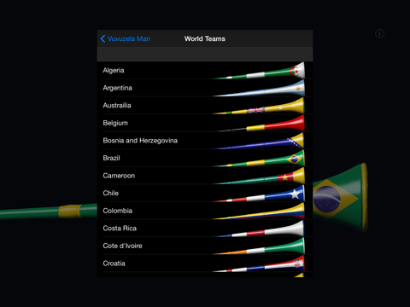Choose the Cameroon team row
Image resolution: width=410 pixels, height=307 pixels.
coord(205,176)
